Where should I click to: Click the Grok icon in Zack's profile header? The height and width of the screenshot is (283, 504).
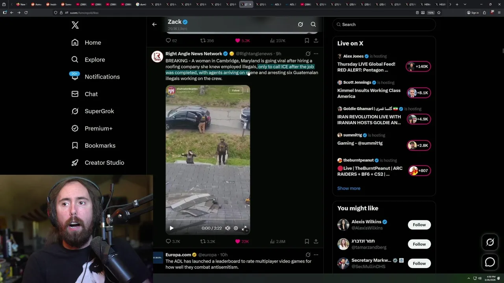pyautogui.click(x=300, y=24)
